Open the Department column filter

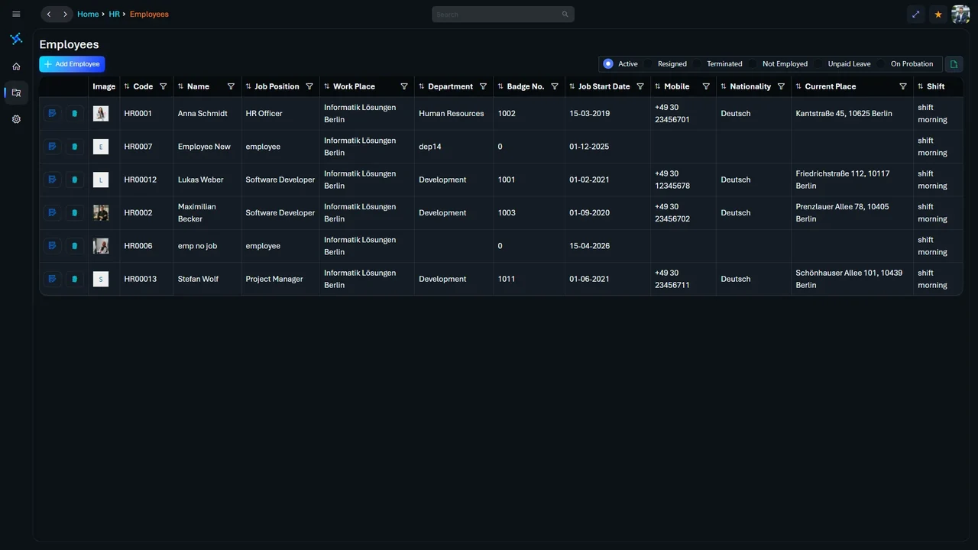click(483, 86)
